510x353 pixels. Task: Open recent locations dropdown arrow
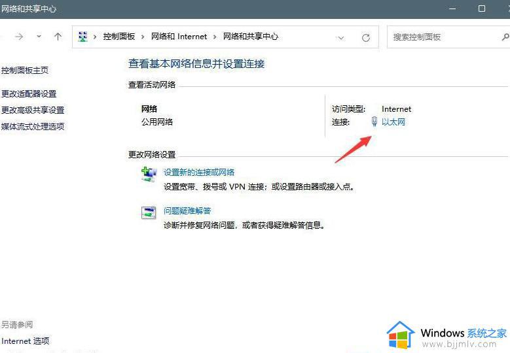[39, 37]
